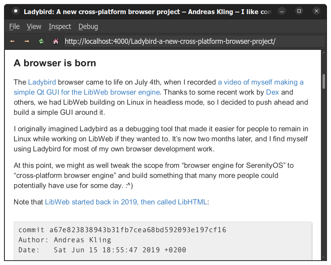The height and width of the screenshot is (265, 331).
Task: Click the scrollbar down arrow
Action: (x=324, y=257)
